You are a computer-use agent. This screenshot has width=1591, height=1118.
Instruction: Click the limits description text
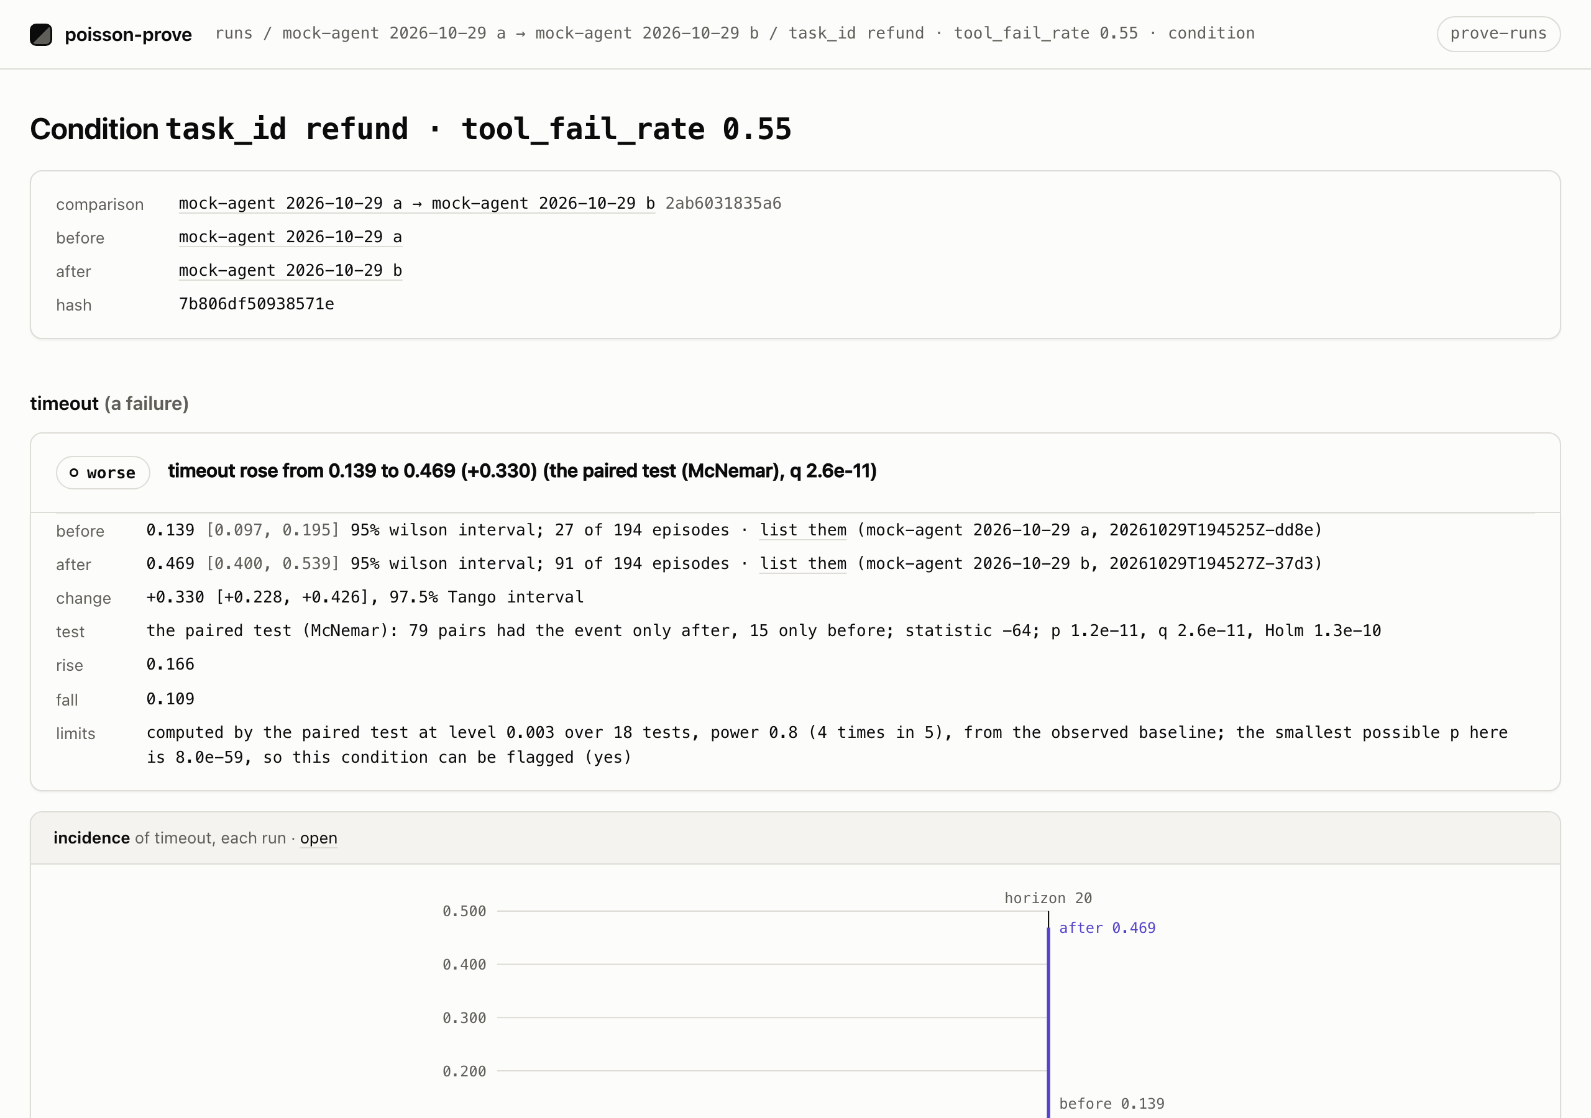click(827, 745)
